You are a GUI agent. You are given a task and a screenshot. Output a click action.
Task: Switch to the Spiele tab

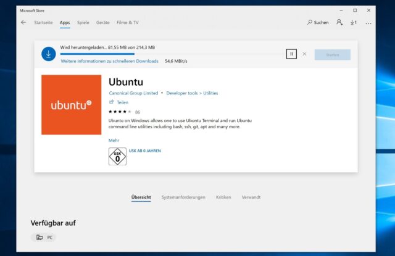(x=83, y=23)
